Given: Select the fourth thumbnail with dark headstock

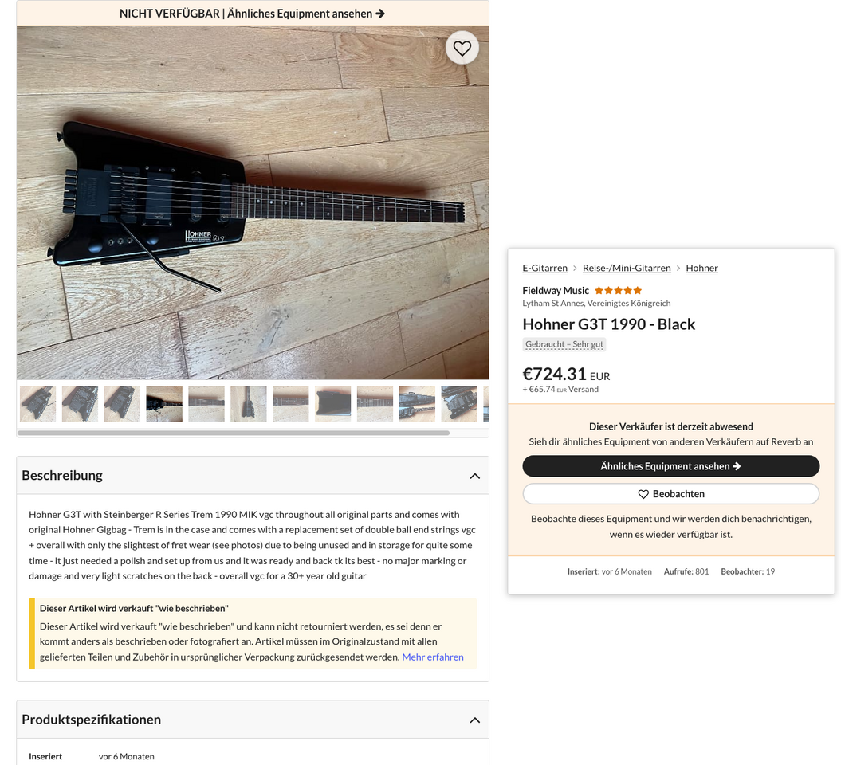Looking at the screenshot, I should (164, 404).
